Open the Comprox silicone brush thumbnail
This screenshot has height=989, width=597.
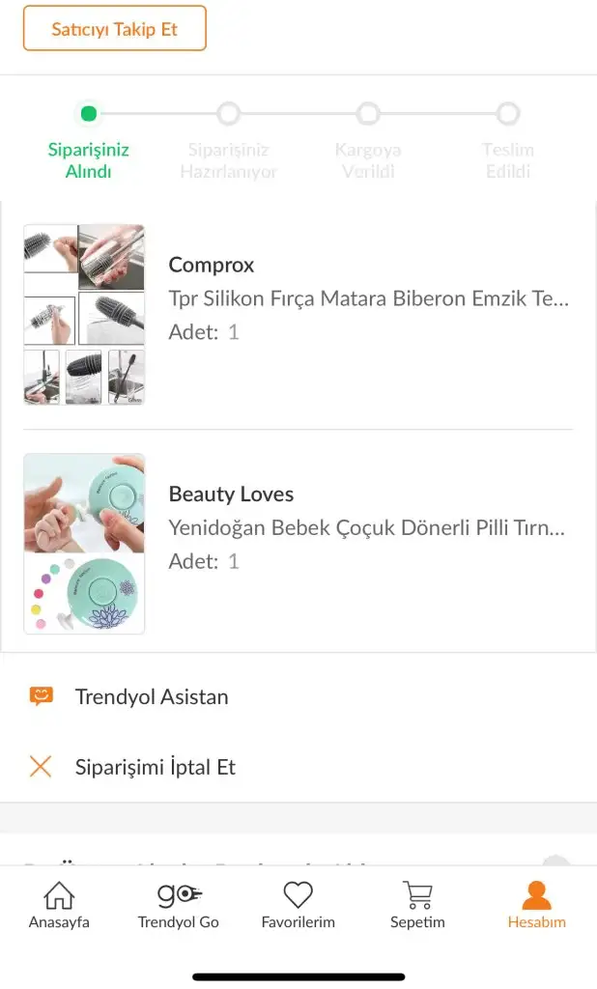pos(84,314)
